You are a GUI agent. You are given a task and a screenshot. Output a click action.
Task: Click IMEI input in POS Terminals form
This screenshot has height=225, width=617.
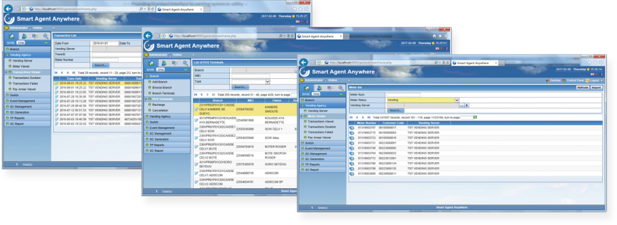pos(251,76)
